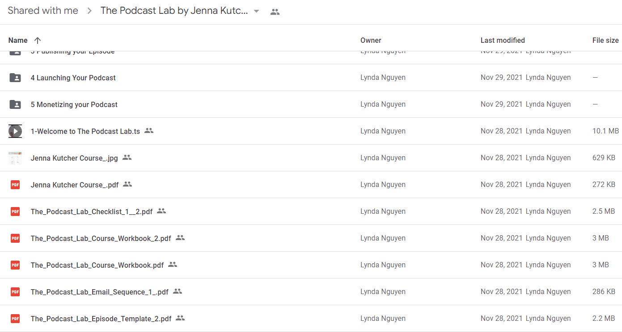
Task: Click the breadcrumb chevron separator
Action: (x=89, y=11)
